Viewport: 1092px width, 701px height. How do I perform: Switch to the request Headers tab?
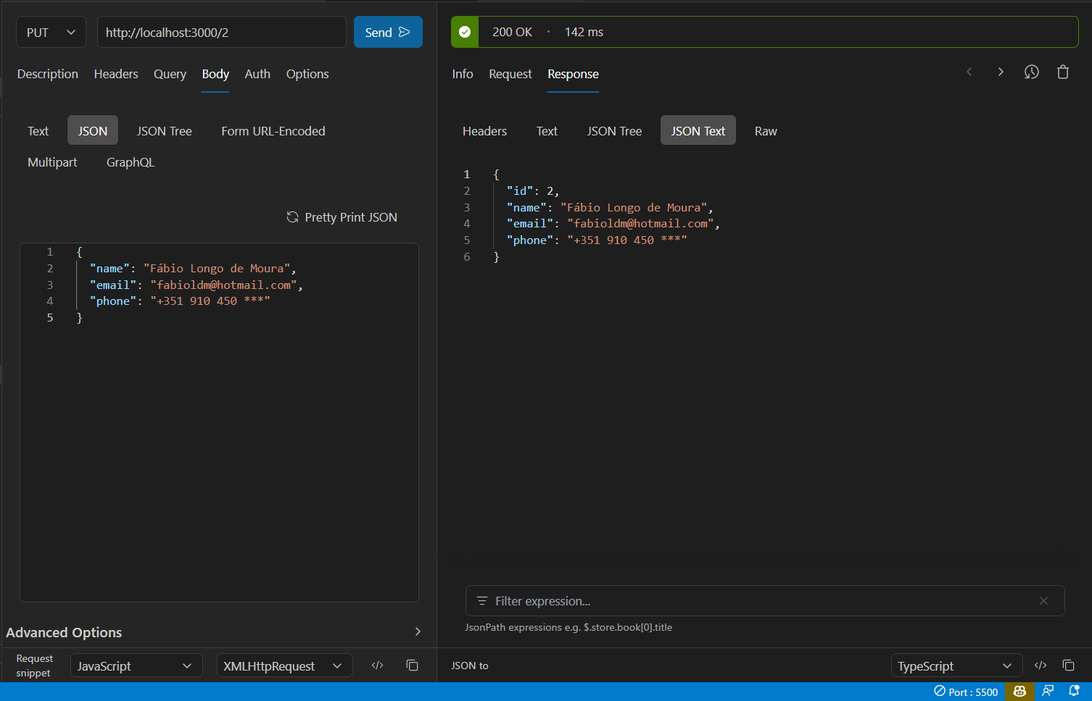click(116, 74)
